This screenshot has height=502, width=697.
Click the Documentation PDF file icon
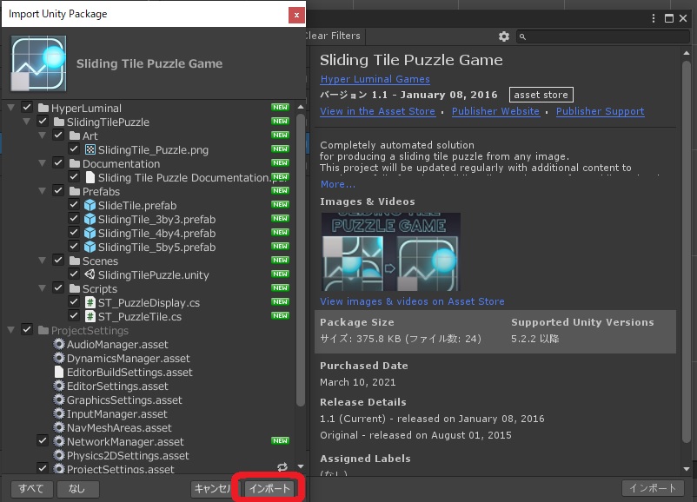90,178
